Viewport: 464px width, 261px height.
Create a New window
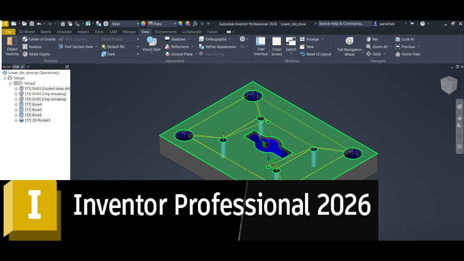click(307, 47)
